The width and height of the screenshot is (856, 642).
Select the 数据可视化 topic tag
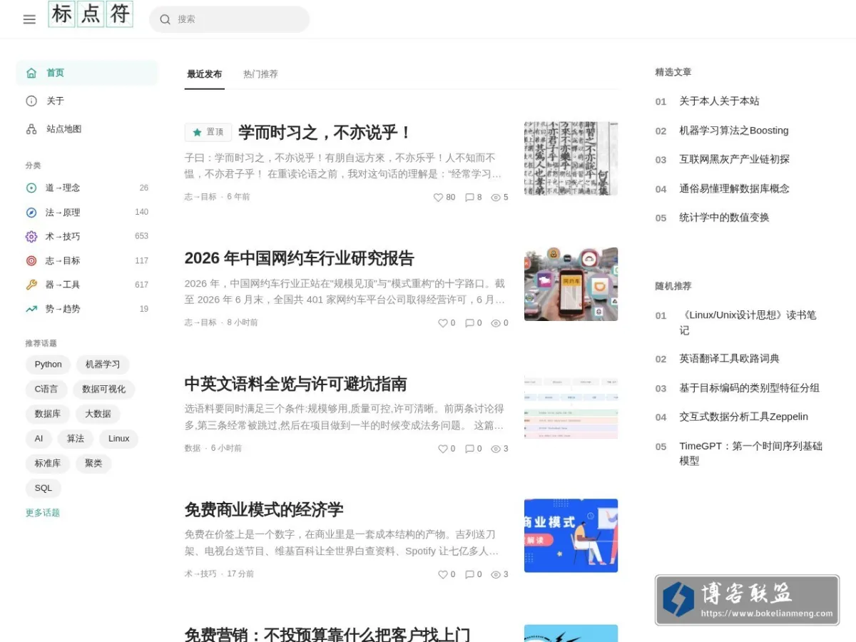[x=103, y=389]
